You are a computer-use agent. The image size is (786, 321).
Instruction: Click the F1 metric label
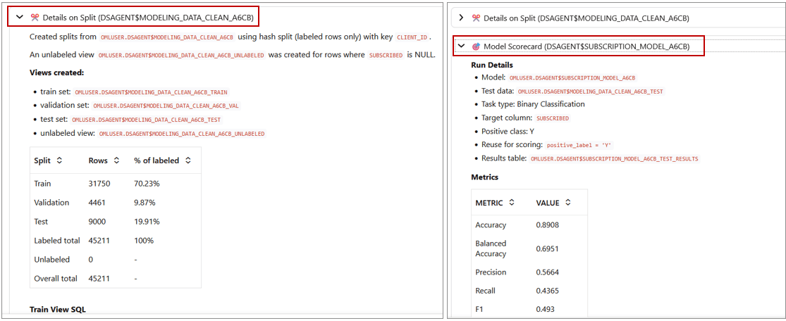pyautogui.click(x=479, y=309)
